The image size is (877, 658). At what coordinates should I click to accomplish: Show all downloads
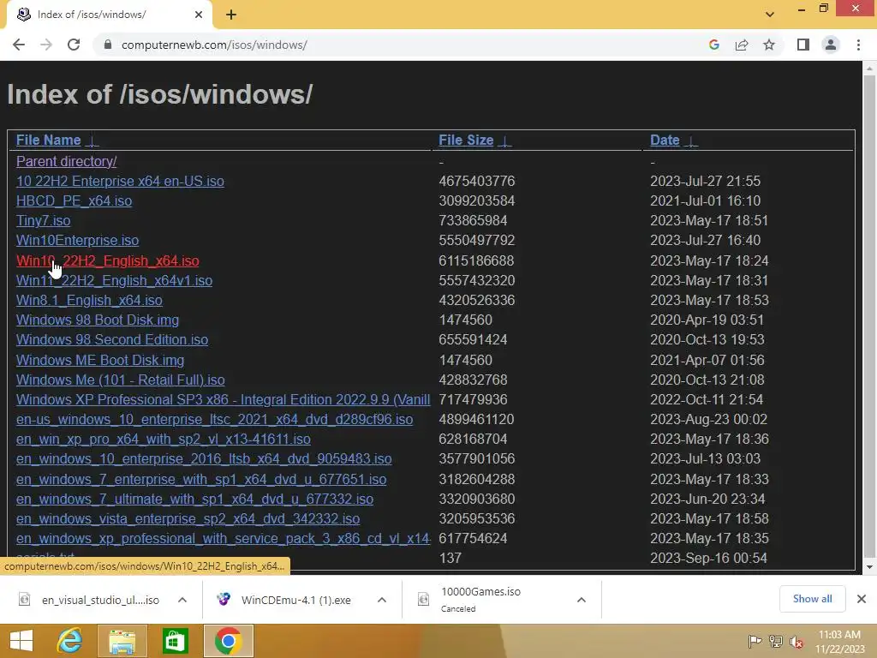tap(812, 599)
